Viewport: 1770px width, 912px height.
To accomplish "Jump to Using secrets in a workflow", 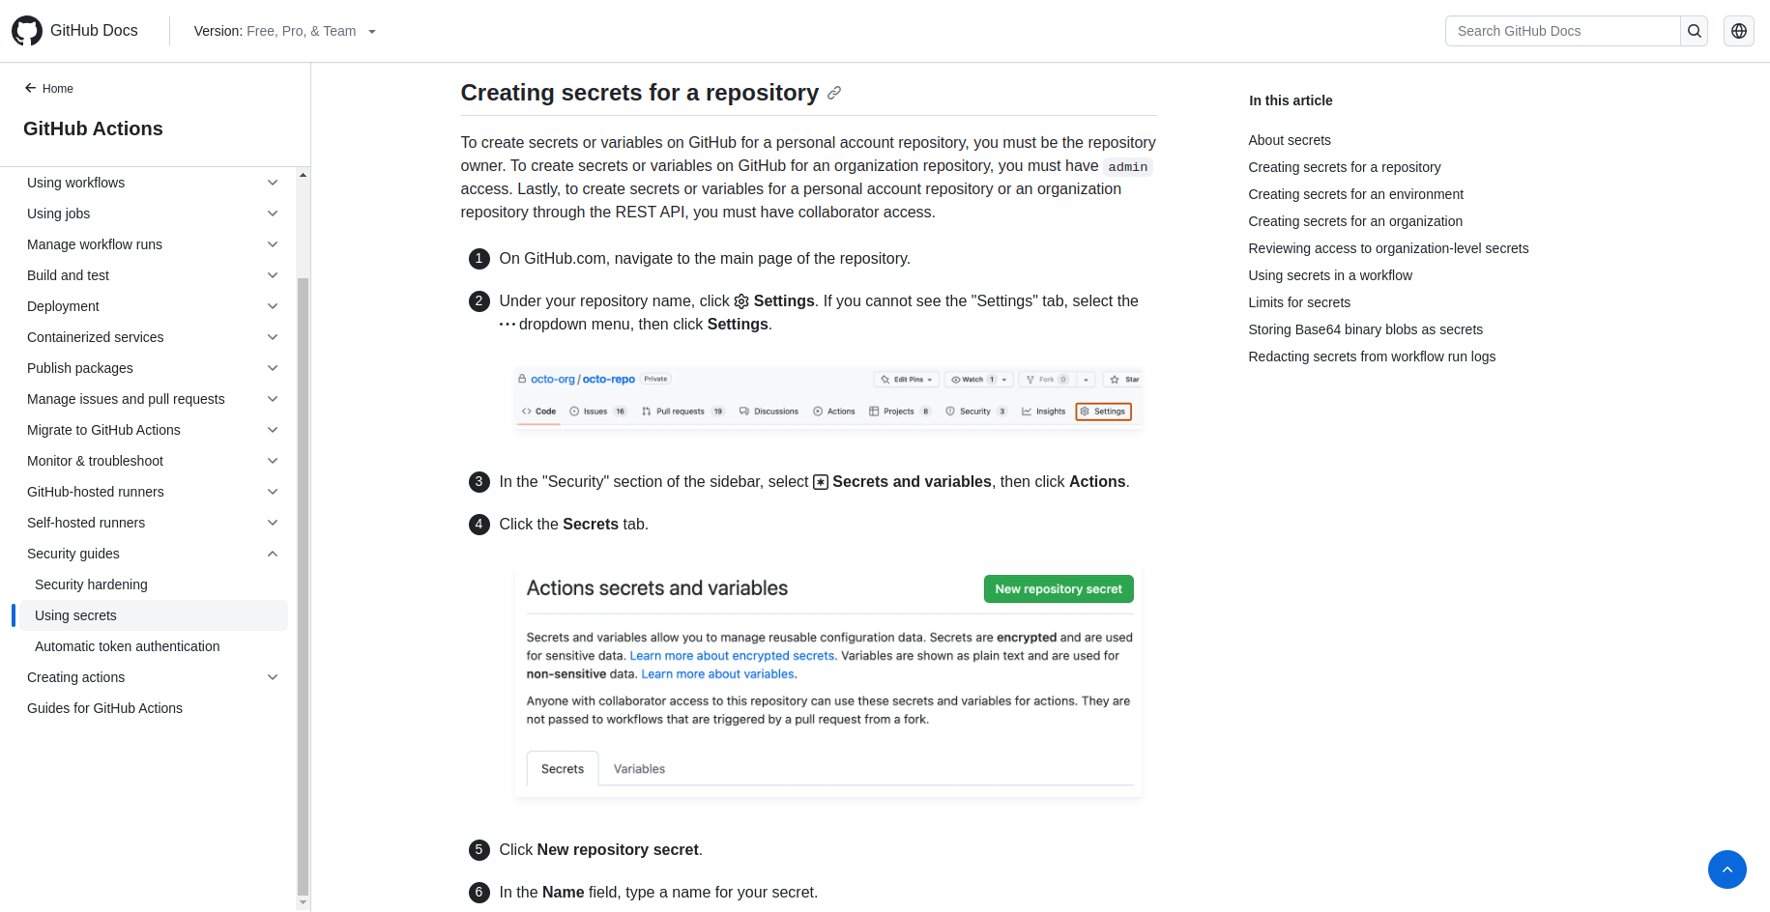I will [1330, 275].
